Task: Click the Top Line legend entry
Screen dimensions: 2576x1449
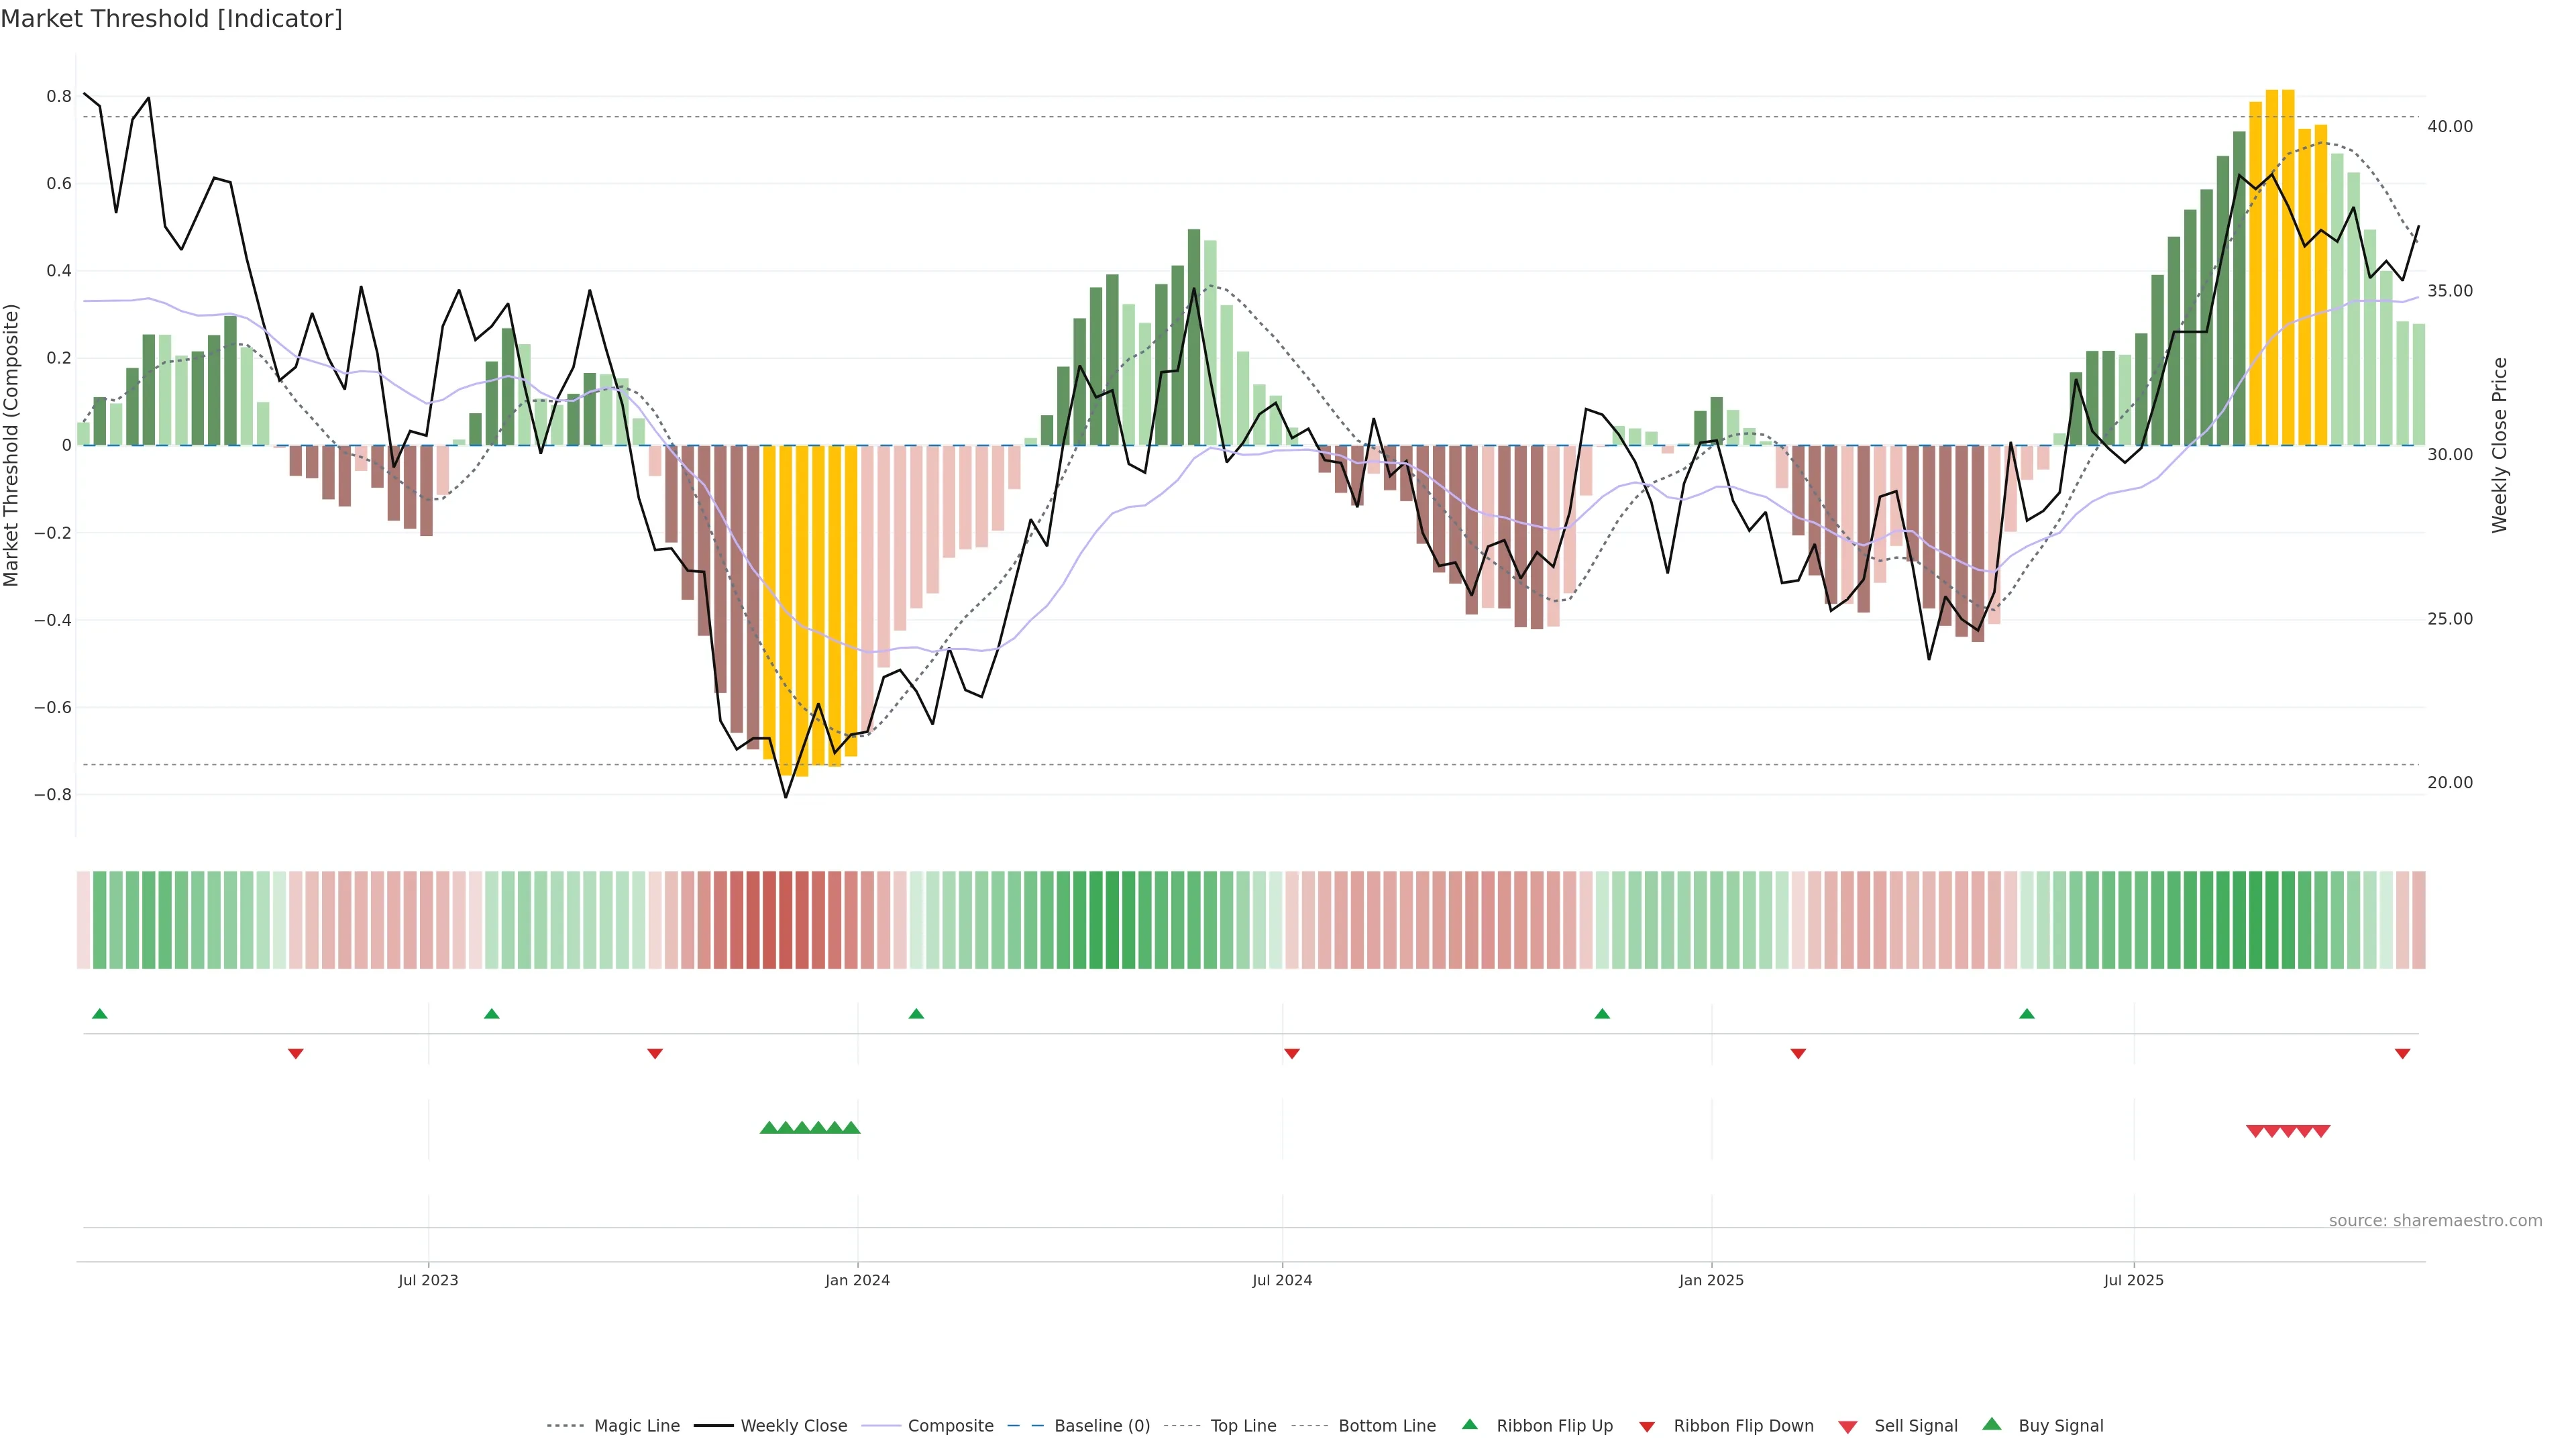Action: click(1243, 1426)
